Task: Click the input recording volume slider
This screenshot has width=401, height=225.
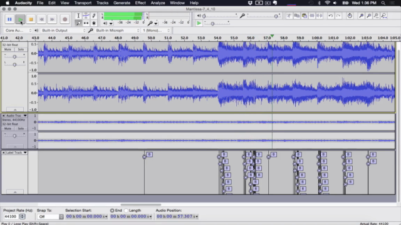Action: pyautogui.click(x=263, y=16)
